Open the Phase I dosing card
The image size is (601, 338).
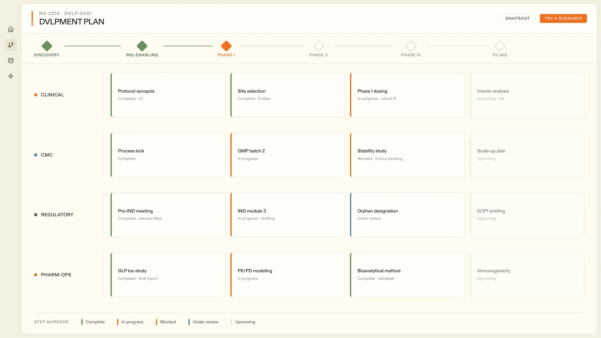pos(407,95)
